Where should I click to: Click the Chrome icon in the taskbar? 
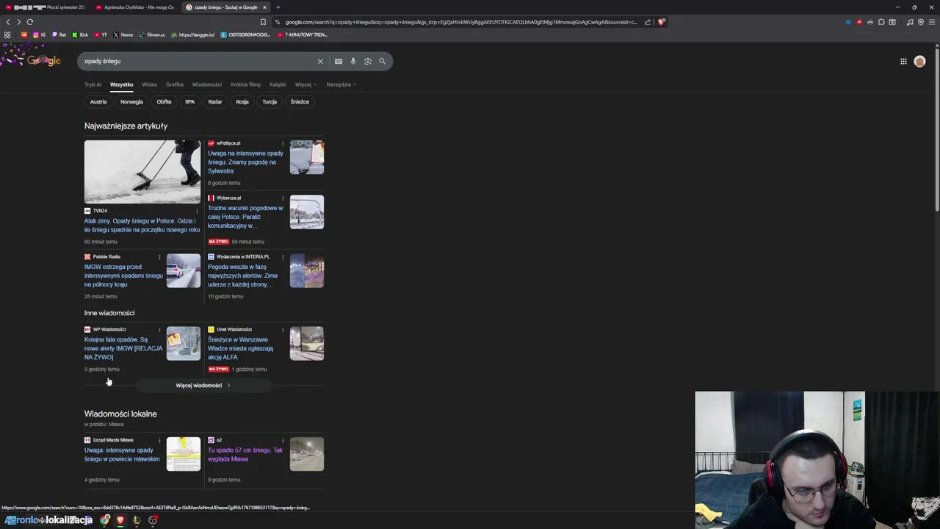pyautogui.click(x=105, y=520)
